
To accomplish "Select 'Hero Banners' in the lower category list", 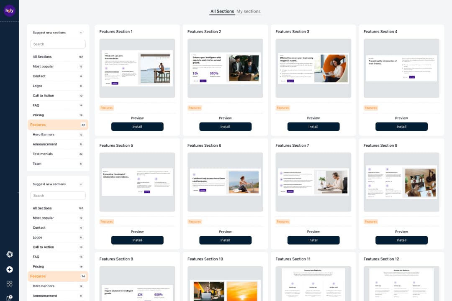I will point(58,286).
